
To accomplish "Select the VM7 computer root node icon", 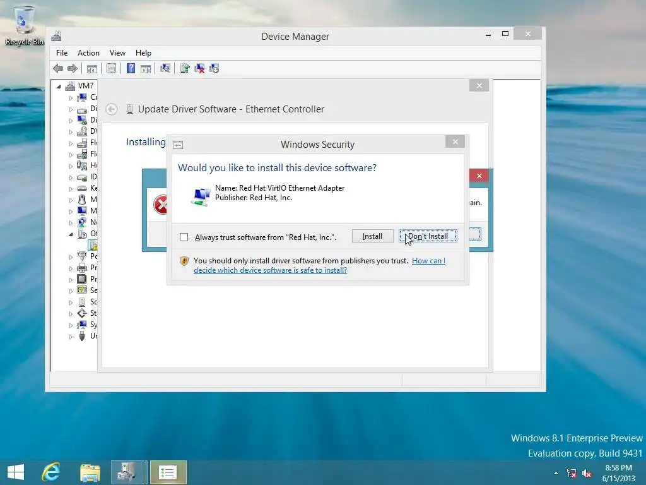I will tap(71, 86).
